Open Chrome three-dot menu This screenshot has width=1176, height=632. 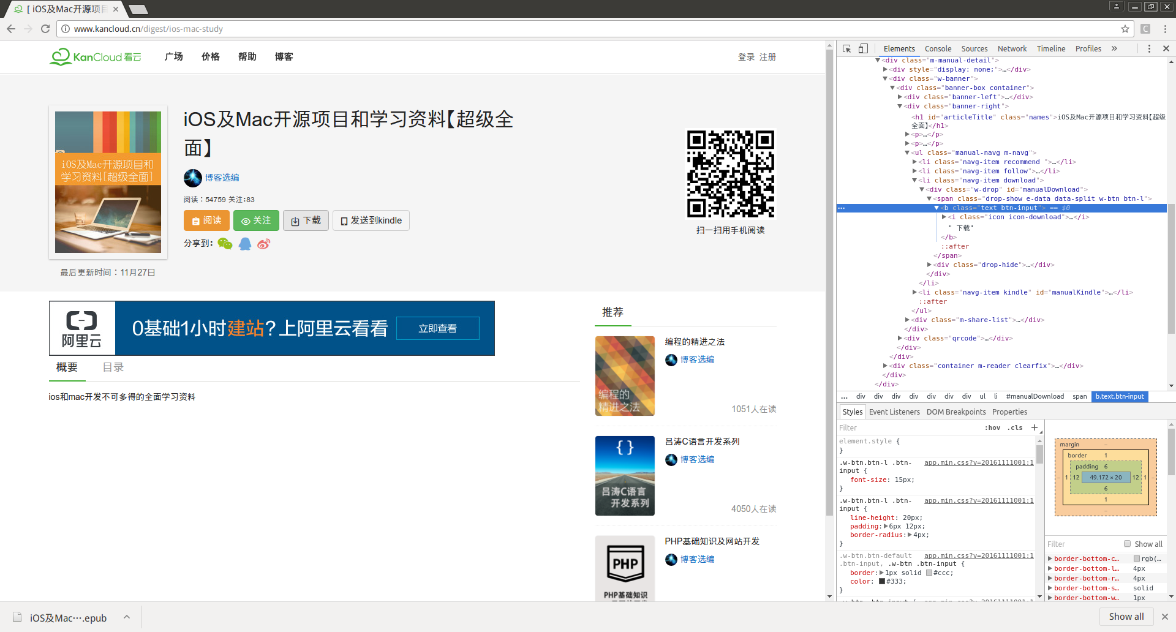tap(1165, 29)
